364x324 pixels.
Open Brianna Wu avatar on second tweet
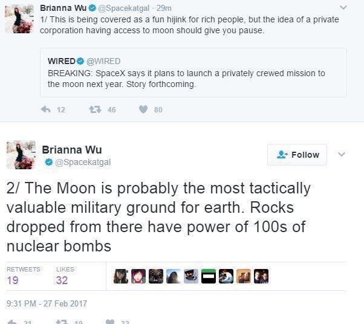click(x=21, y=155)
